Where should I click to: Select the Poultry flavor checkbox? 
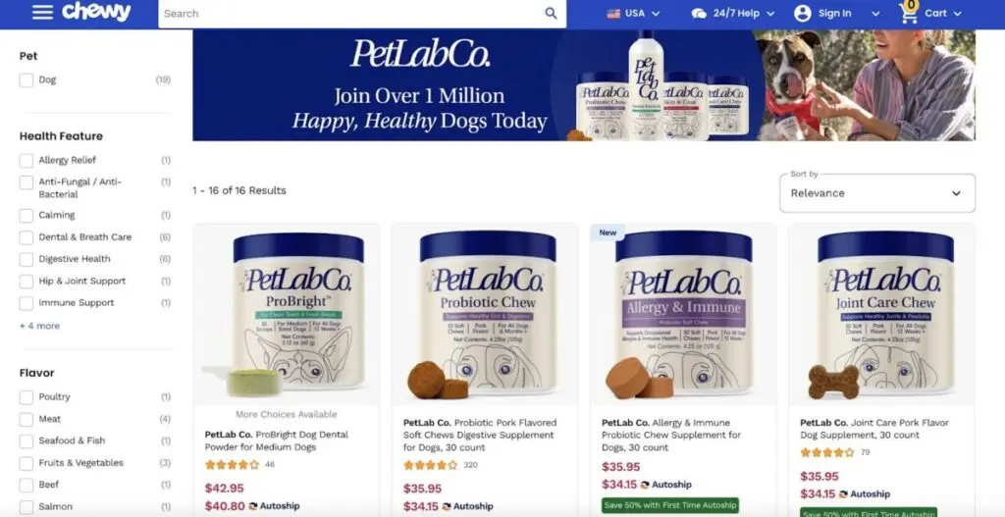(26, 397)
